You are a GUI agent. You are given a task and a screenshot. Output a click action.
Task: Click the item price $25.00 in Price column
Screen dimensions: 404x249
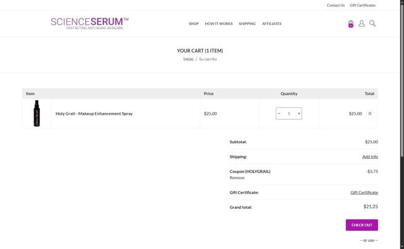point(210,113)
